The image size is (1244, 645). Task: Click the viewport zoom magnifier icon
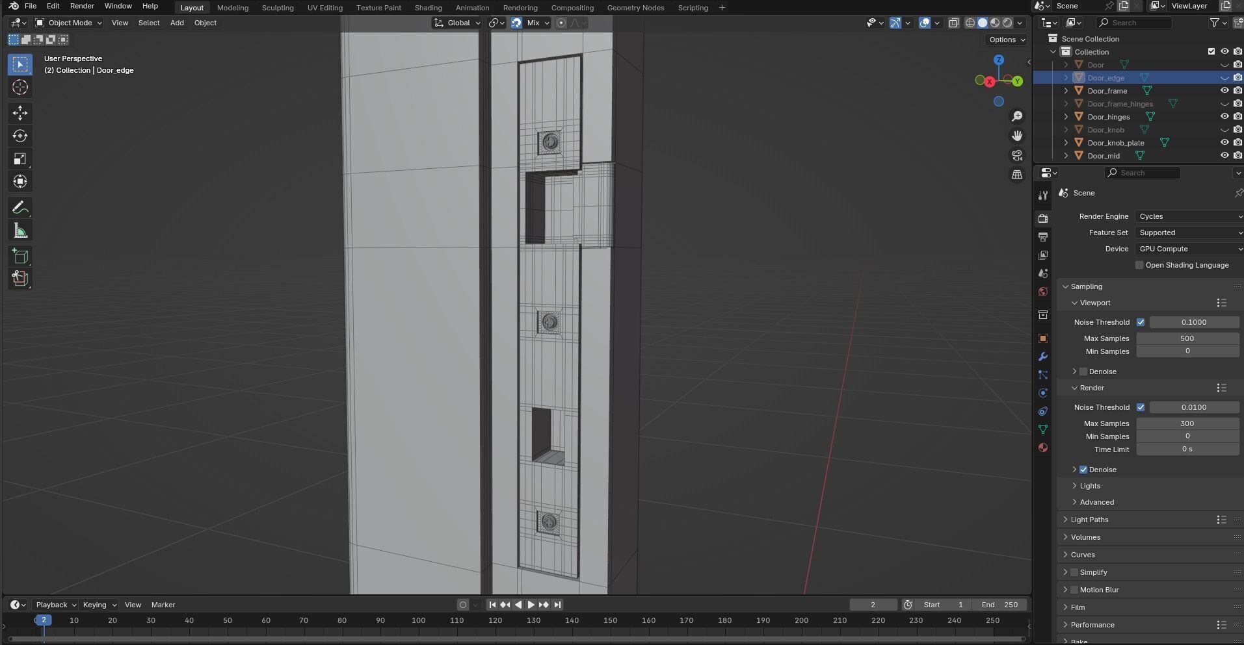(1017, 116)
